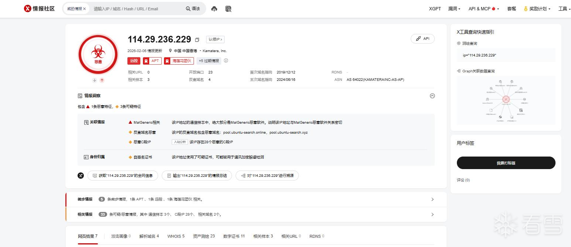Collapse the 情报洞察 section

point(432,96)
